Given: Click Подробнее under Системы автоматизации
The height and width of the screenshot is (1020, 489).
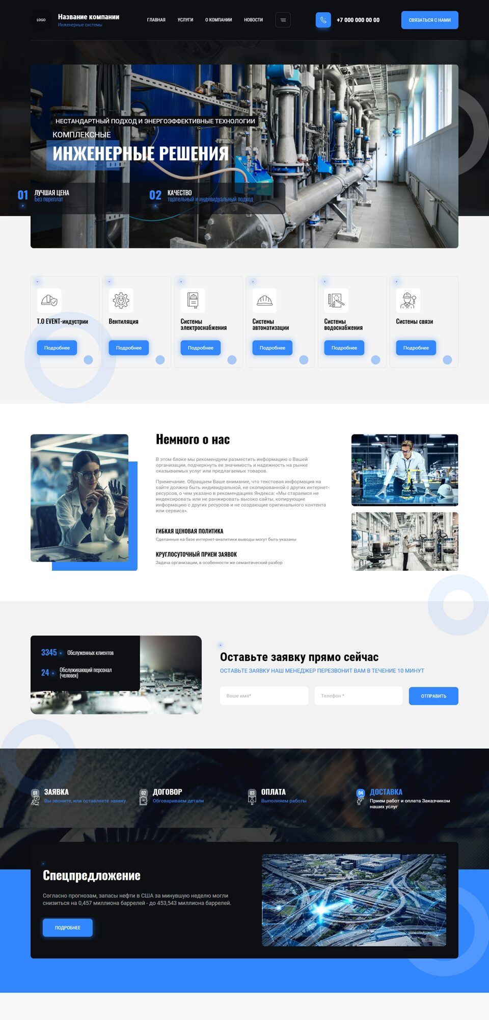Looking at the screenshot, I should 273,348.
